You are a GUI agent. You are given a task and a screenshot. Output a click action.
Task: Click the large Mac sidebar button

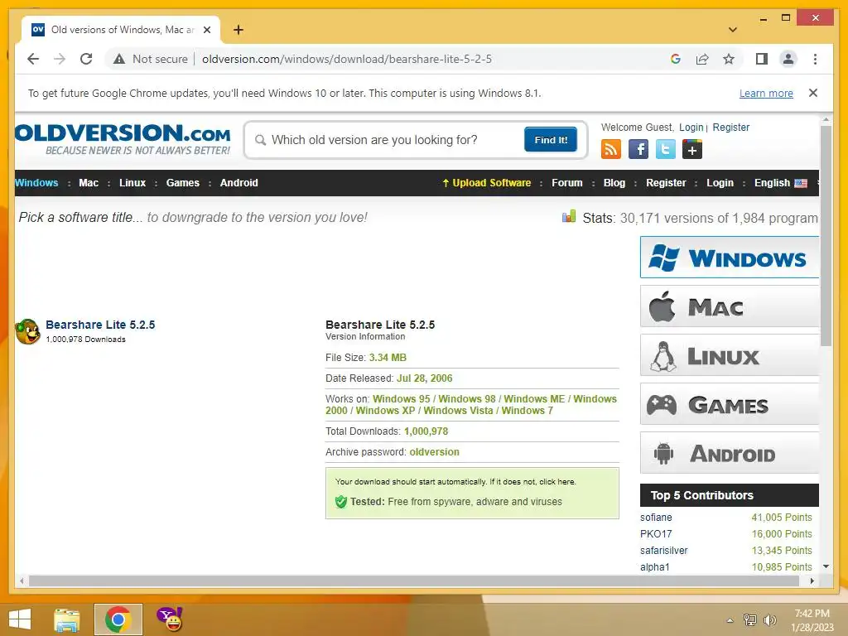[x=730, y=306]
